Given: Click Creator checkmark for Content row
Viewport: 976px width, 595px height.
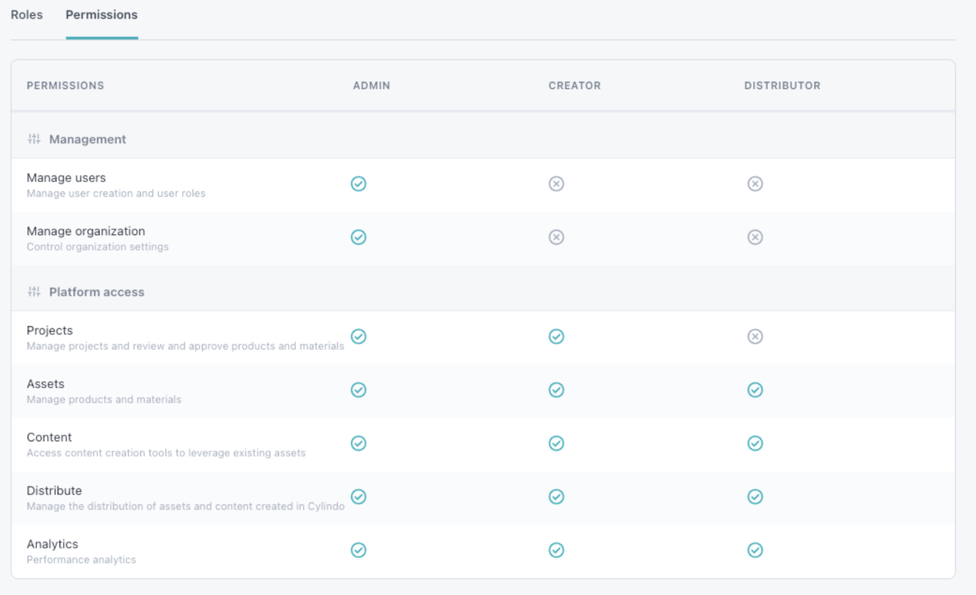Looking at the screenshot, I should 556,443.
